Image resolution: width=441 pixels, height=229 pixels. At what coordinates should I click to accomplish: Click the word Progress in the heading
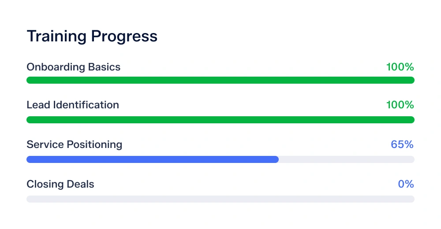coord(124,37)
